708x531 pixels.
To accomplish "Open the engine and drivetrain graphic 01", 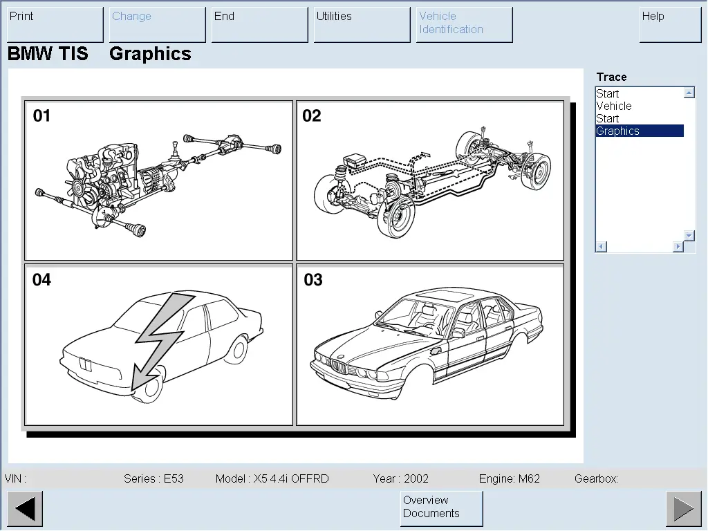I will [158, 180].
